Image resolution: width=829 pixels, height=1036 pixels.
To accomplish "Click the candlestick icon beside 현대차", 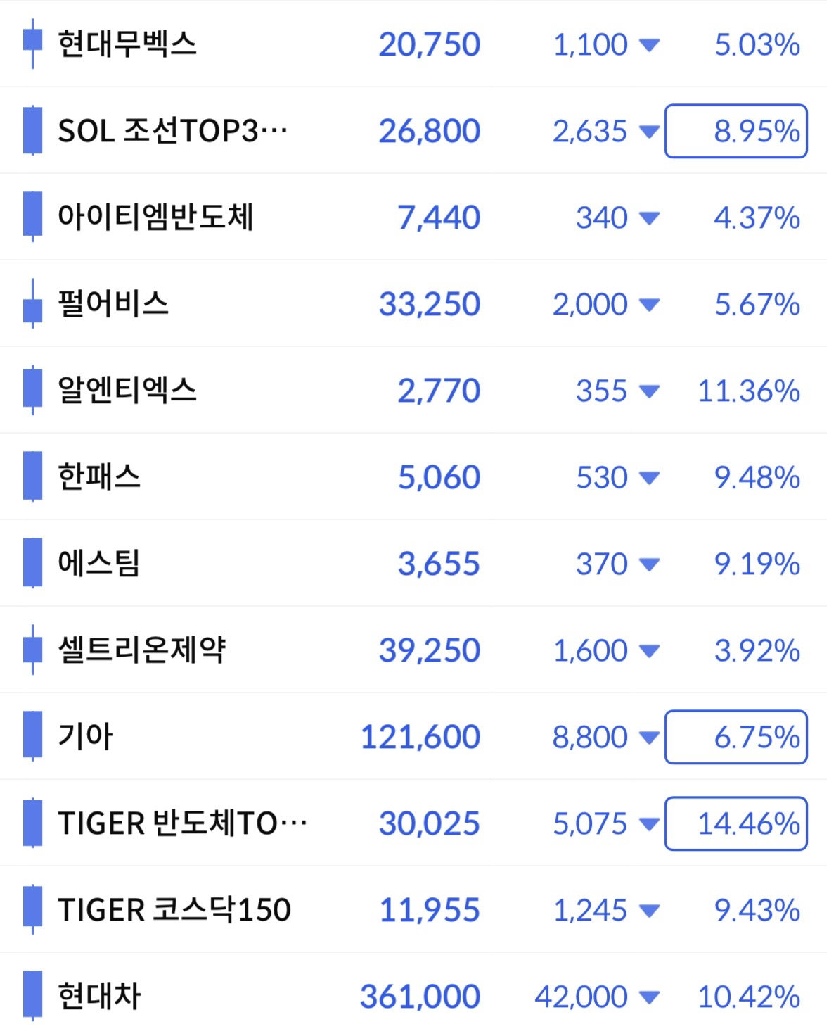I will [32, 996].
